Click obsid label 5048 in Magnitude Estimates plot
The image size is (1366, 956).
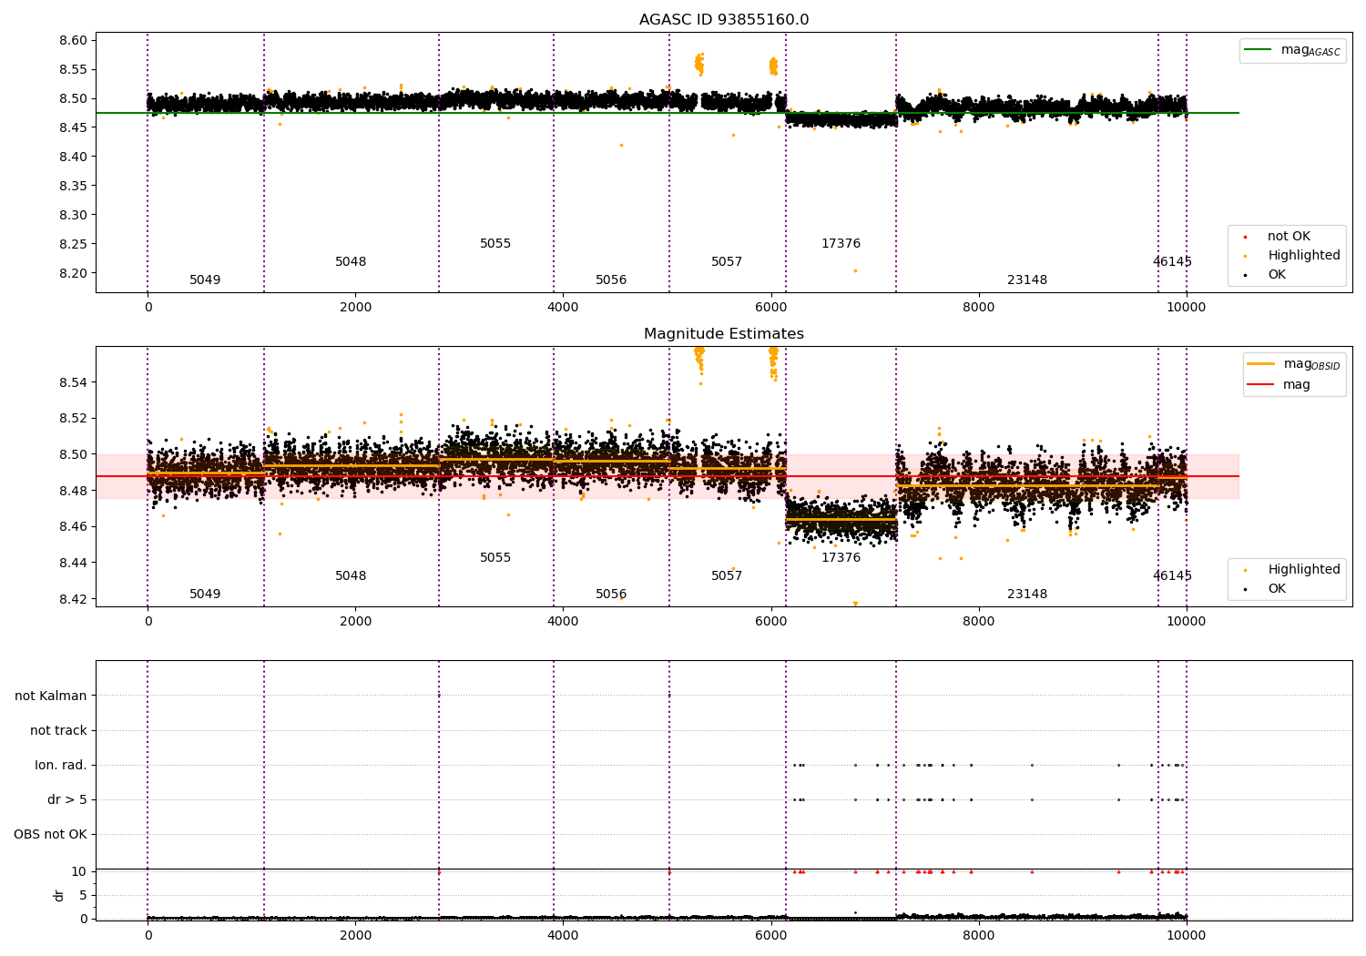[x=351, y=576]
